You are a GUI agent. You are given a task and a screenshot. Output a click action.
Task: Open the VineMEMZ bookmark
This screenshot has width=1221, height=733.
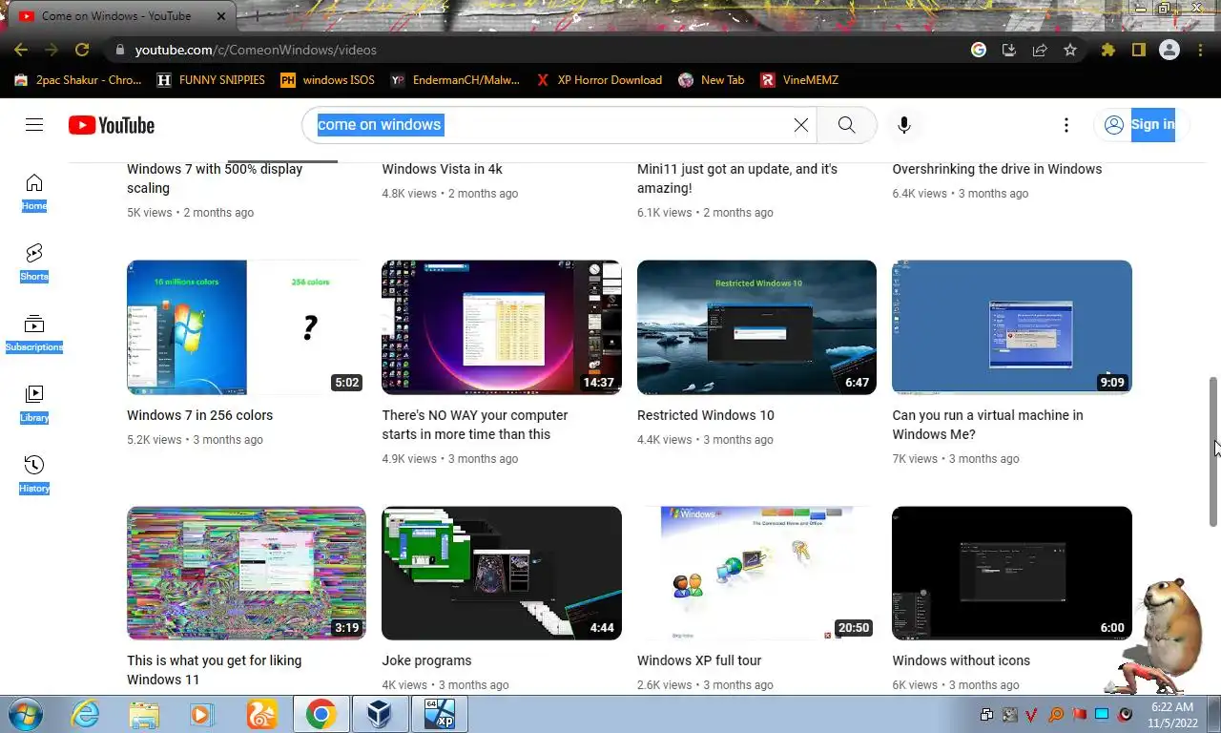(x=799, y=80)
